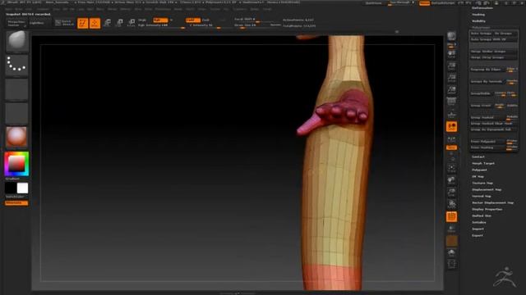Pick a color in the color picker square

point(16,164)
